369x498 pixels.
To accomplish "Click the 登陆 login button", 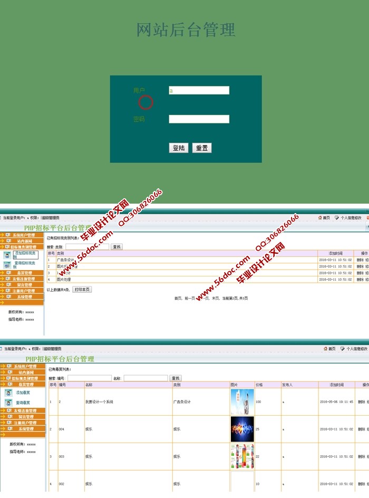I will (x=179, y=148).
